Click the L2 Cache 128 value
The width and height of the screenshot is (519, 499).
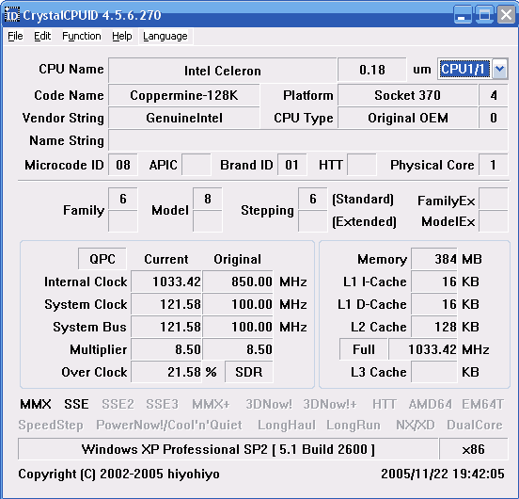pyautogui.click(x=434, y=327)
